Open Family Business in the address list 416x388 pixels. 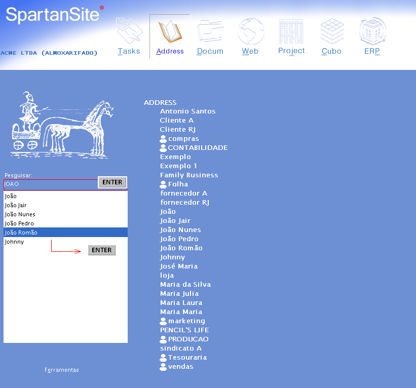tap(189, 175)
